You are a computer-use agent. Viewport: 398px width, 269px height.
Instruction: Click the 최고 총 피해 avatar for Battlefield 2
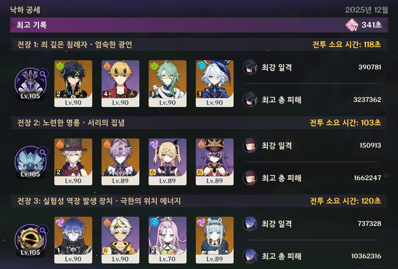pyautogui.click(x=250, y=178)
